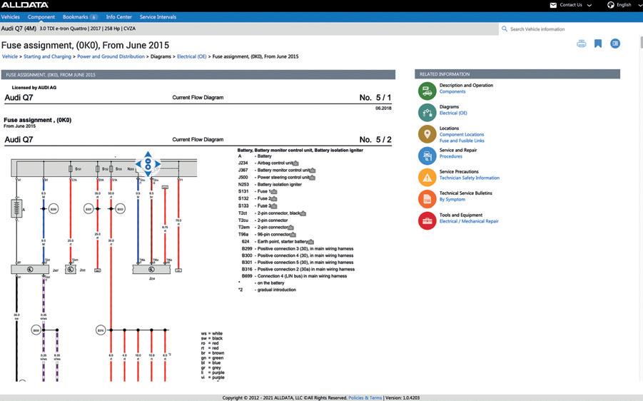Click the Electrical (OE) breadcrumb link

[191, 56]
